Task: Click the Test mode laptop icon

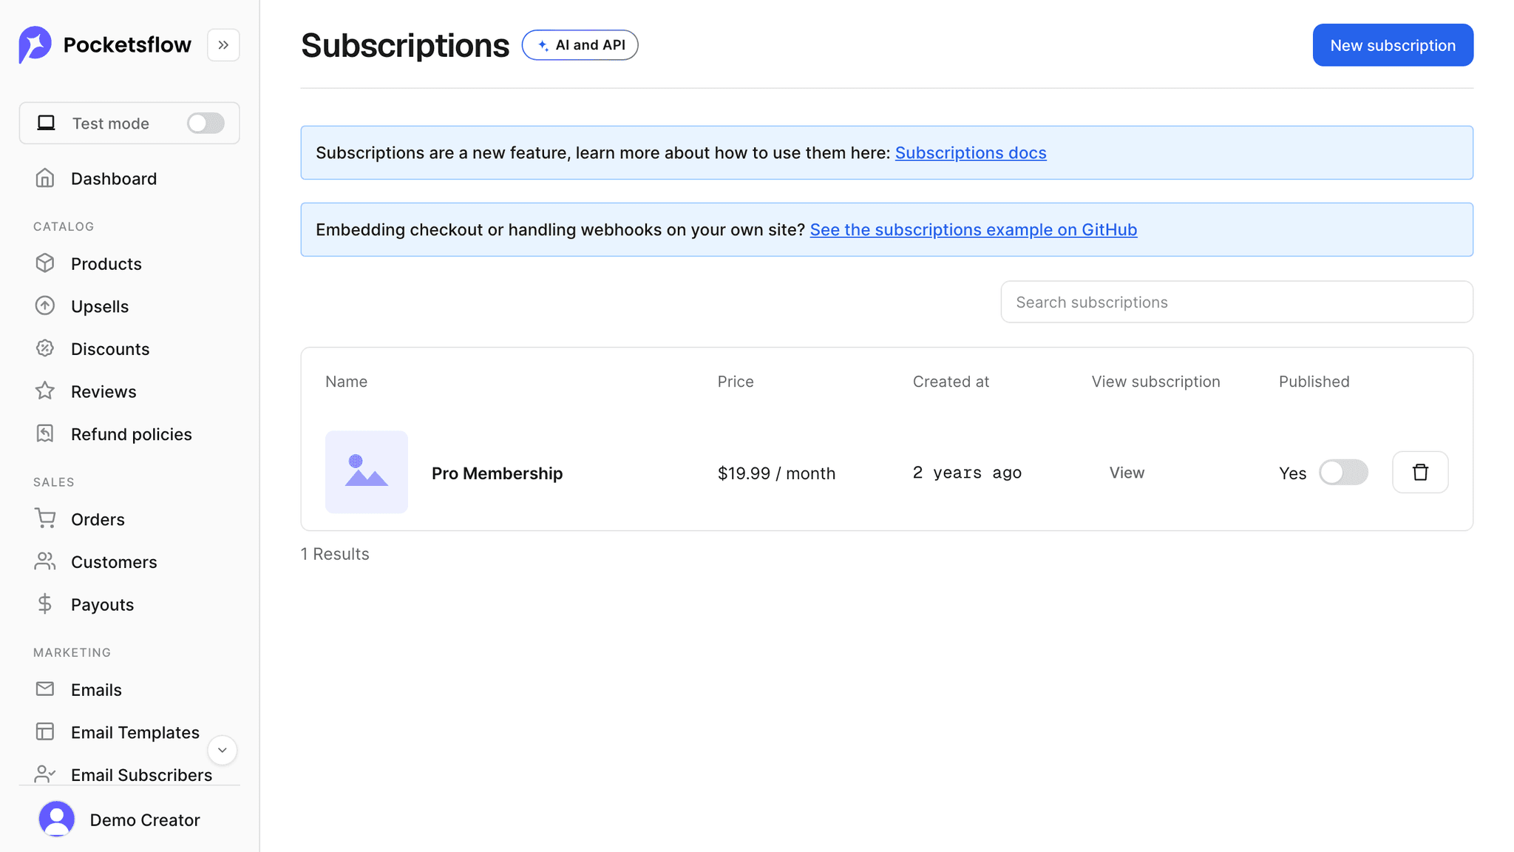Action: point(47,123)
